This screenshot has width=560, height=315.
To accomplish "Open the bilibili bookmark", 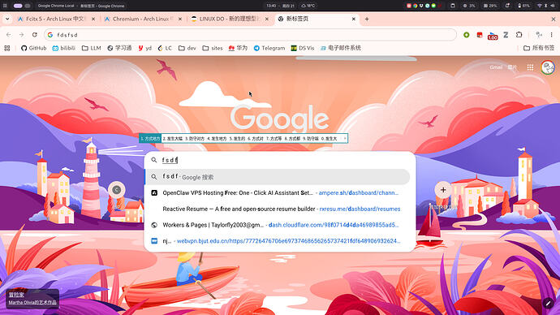I will (63, 48).
